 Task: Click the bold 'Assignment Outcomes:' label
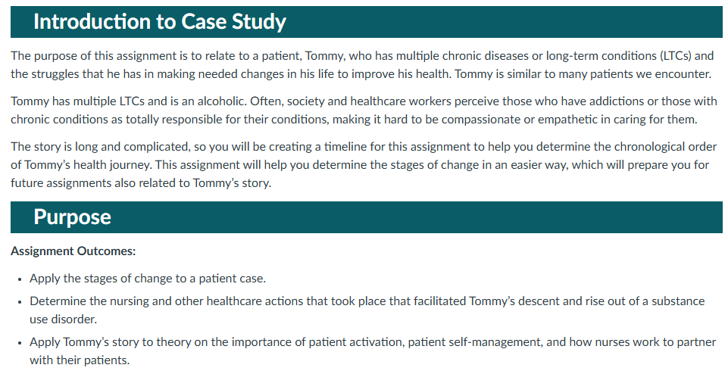tap(73, 251)
